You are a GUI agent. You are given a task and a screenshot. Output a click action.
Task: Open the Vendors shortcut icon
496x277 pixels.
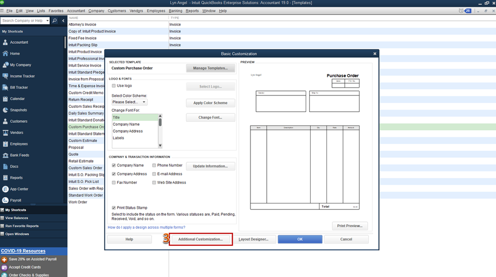pyautogui.click(x=5, y=133)
